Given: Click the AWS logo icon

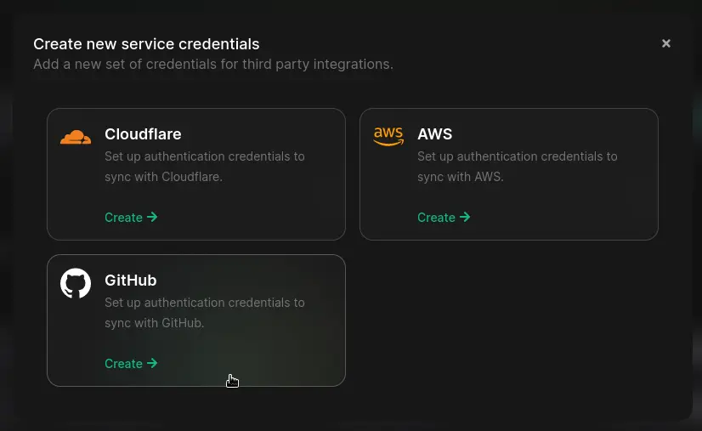Looking at the screenshot, I should 388,136.
